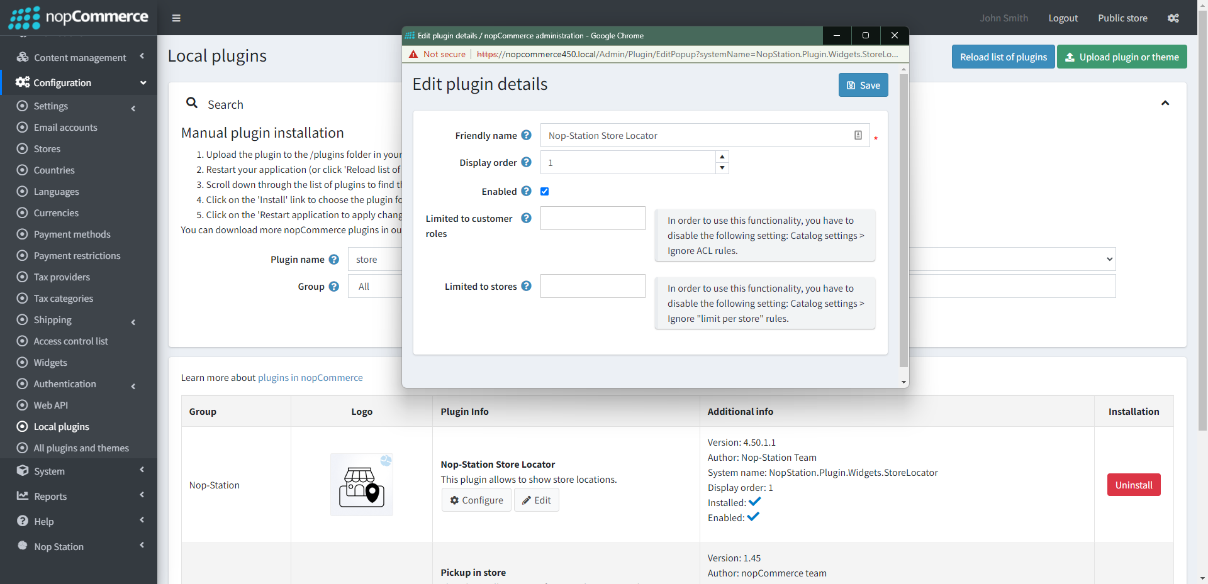Expand the Reports menu
Image resolution: width=1208 pixels, height=584 pixels.
[79, 496]
